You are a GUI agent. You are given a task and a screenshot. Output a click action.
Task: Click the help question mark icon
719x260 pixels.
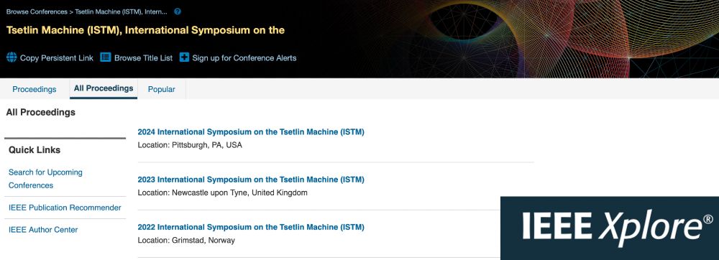[178, 11]
